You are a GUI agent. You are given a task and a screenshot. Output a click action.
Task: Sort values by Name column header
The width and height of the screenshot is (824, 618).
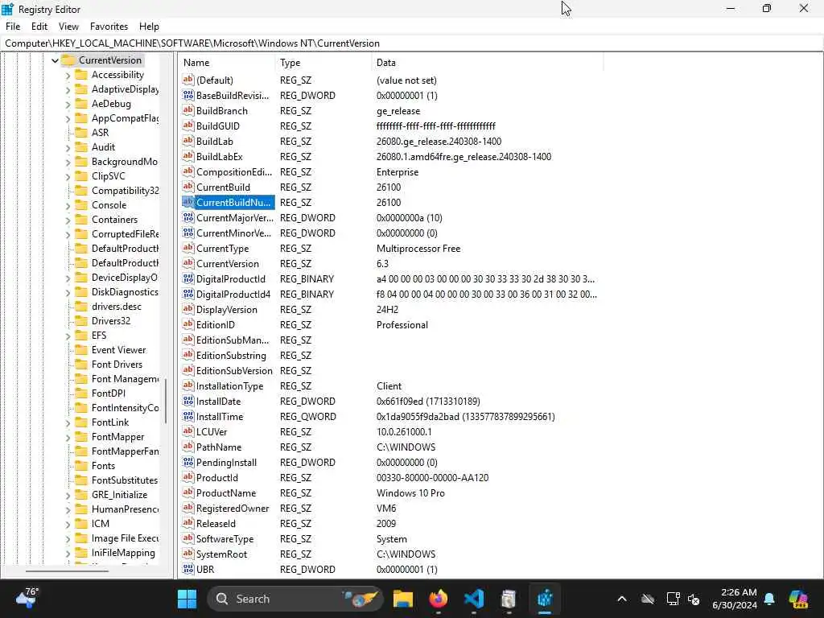(x=227, y=63)
